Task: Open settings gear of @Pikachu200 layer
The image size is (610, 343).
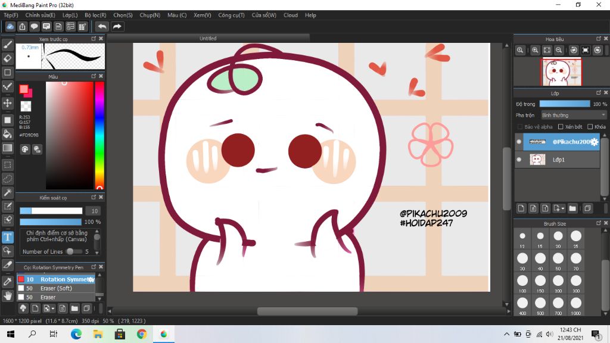Action: [x=594, y=142]
